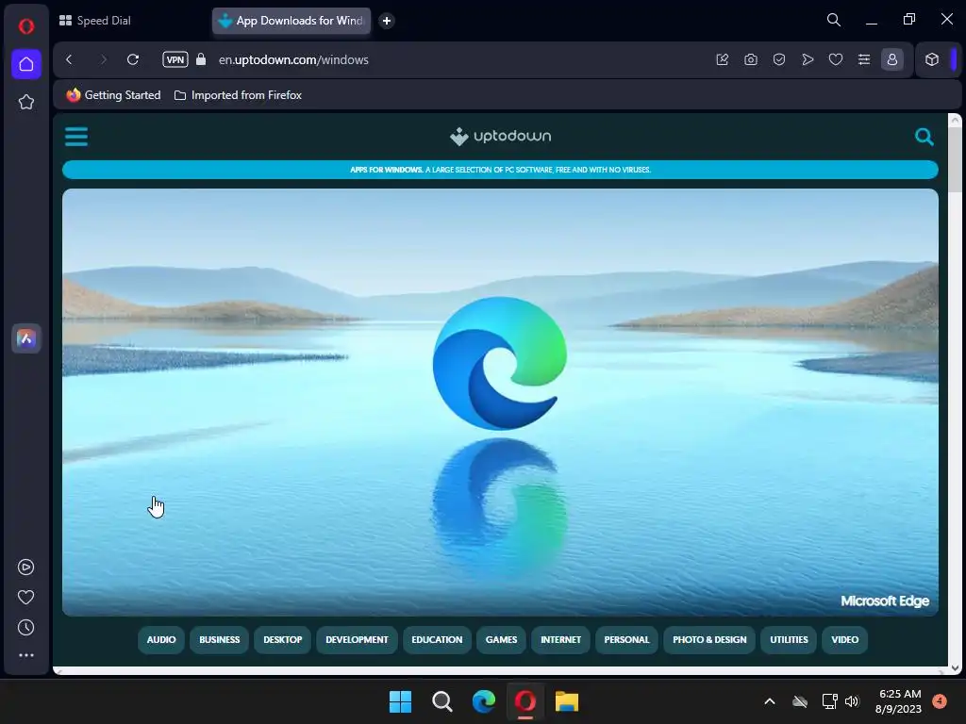This screenshot has height=724, width=966.
Task: Add page to bookmarks with heart icon
Action: point(836,59)
